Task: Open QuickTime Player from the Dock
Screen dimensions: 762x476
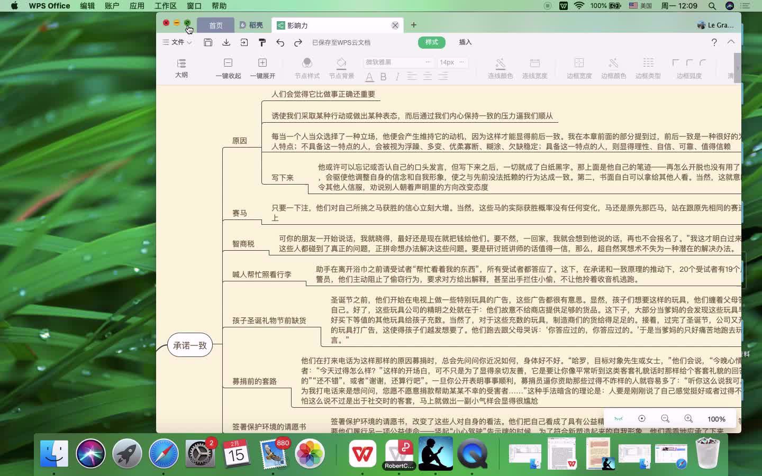Action: tap(472, 453)
